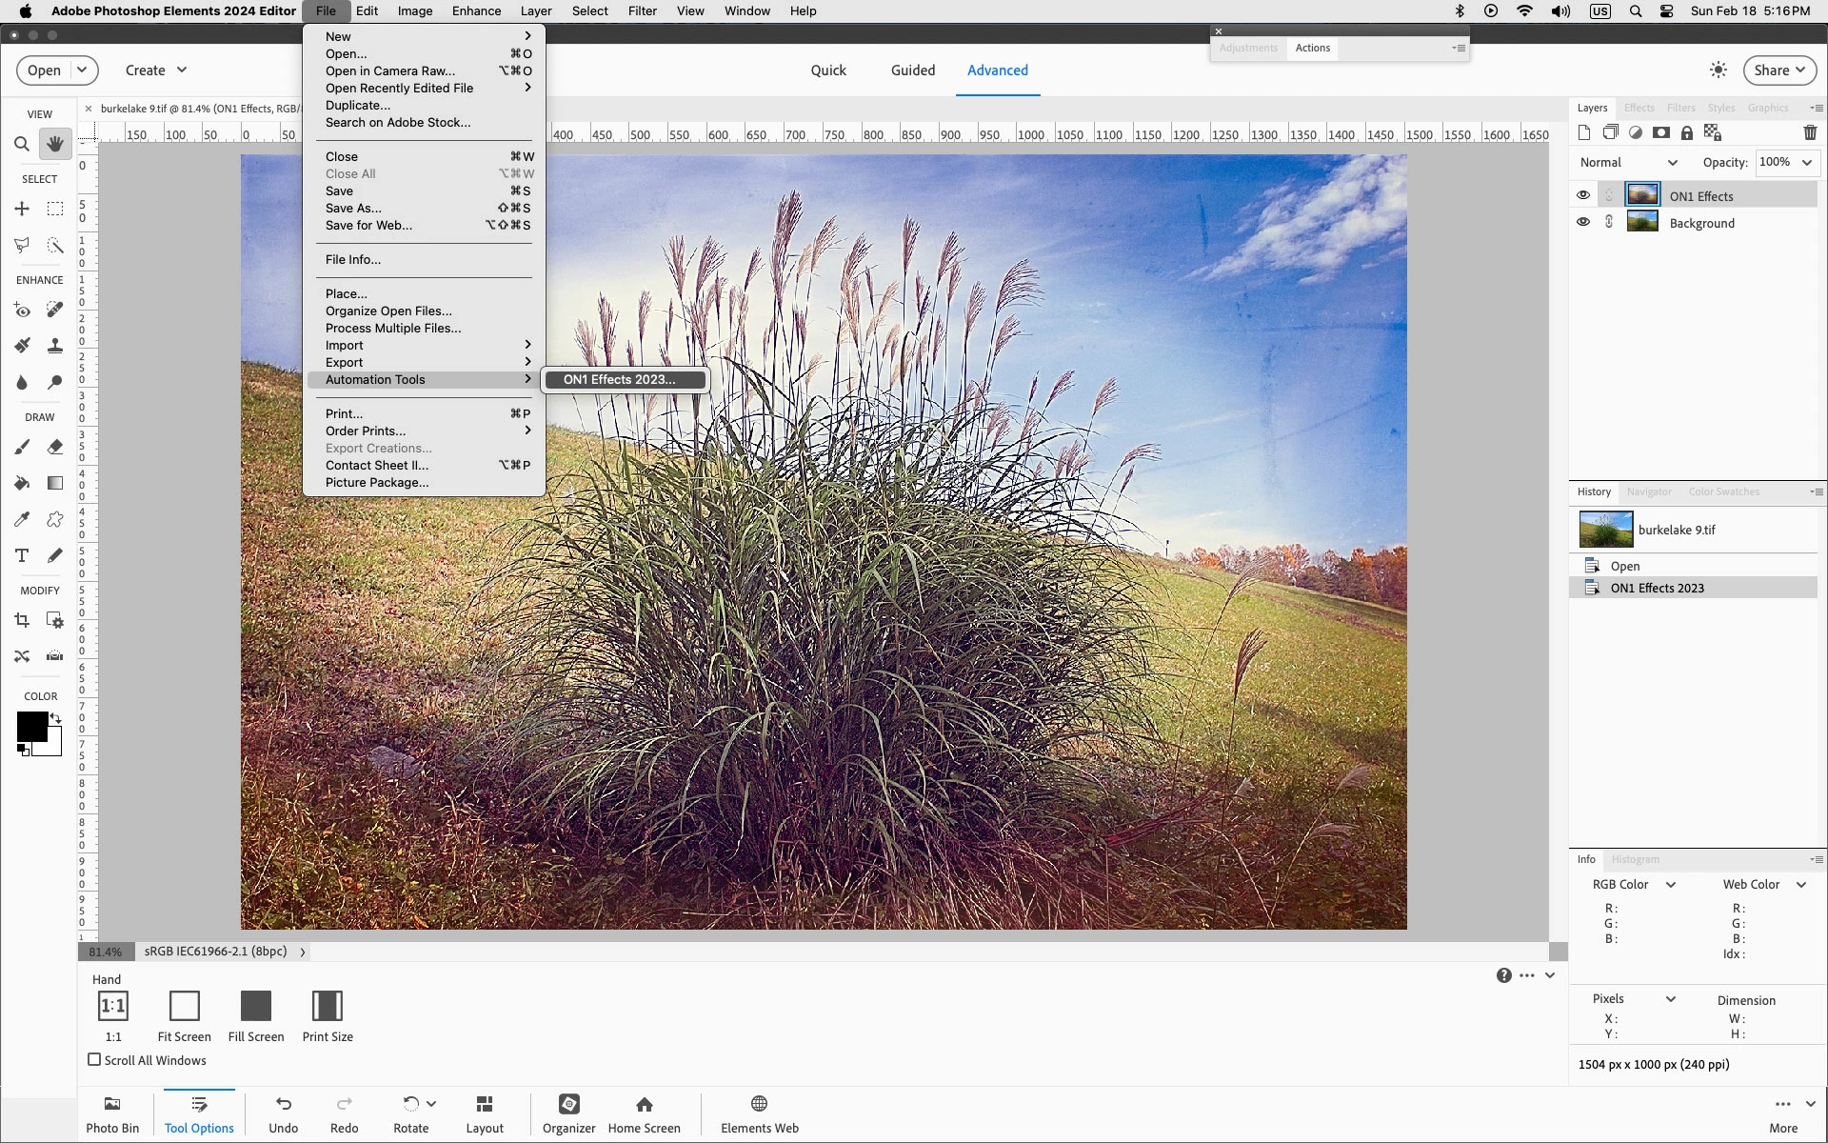This screenshot has width=1828, height=1143.
Task: Select the Zoom tool magnifier
Action: click(21, 144)
